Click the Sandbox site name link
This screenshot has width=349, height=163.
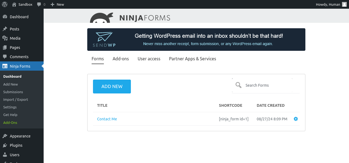25,4
